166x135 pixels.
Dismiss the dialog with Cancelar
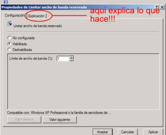[x=127, y=132]
